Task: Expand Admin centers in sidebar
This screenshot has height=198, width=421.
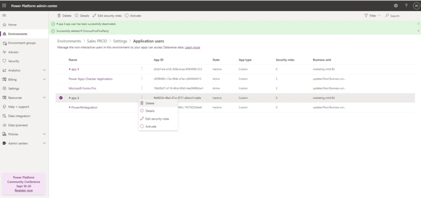Action: pos(44,143)
